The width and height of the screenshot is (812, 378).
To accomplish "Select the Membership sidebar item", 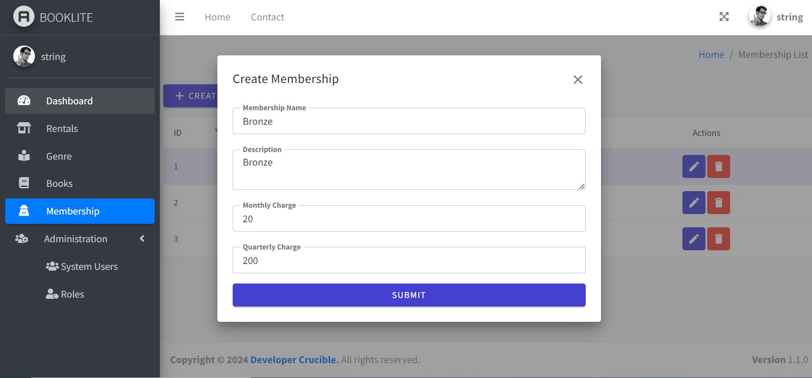I will 80,211.
